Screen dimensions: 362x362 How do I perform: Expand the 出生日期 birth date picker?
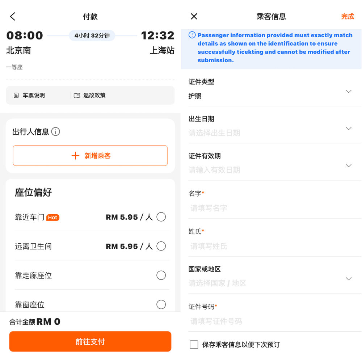click(348, 128)
